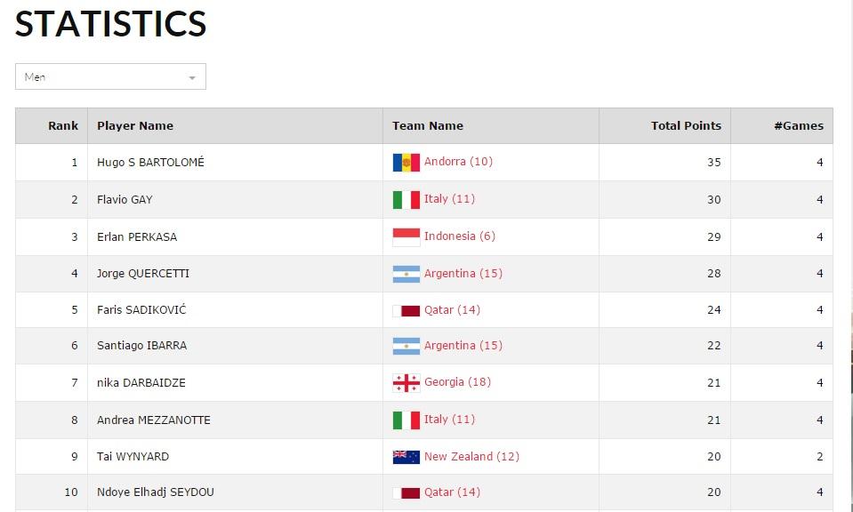Screen dimensions: 853x512
Task: Open the Andorra (10) team link
Action: [x=458, y=162]
